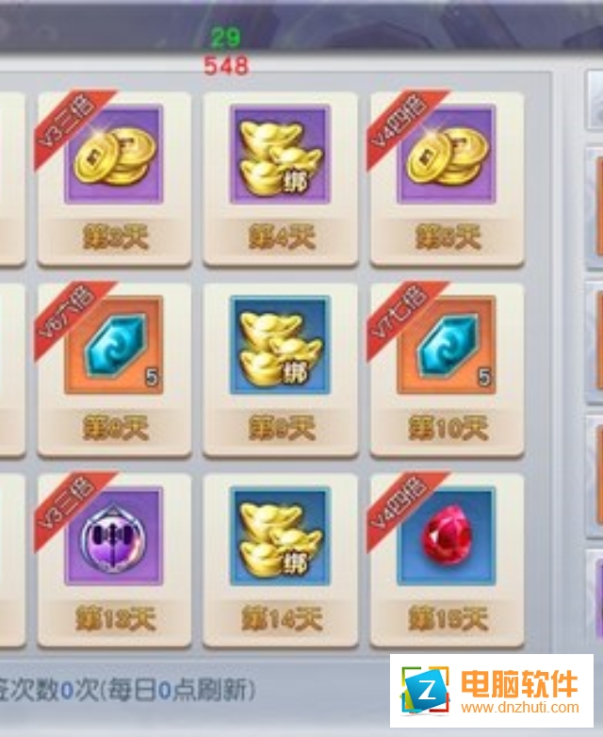Click the red ruby gem reward
The width and height of the screenshot is (603, 737).
coord(446,536)
